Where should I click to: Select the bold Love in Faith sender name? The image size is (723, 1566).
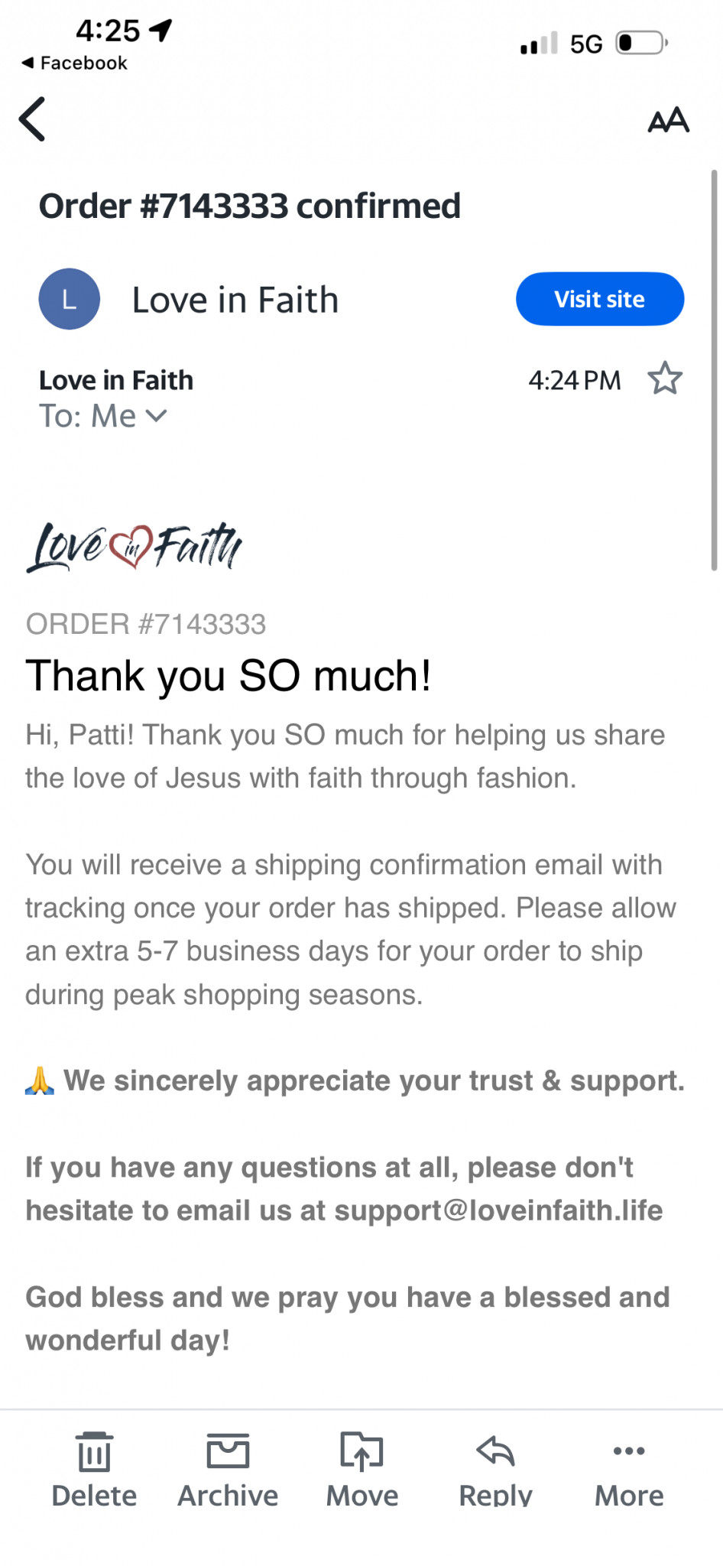(116, 380)
